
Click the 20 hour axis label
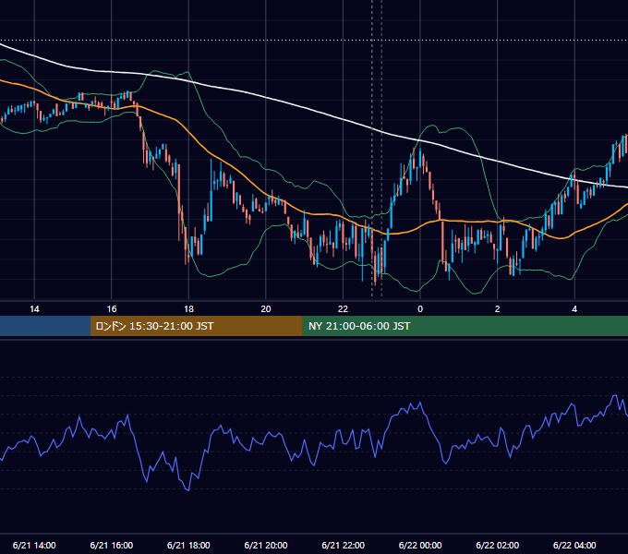click(266, 309)
